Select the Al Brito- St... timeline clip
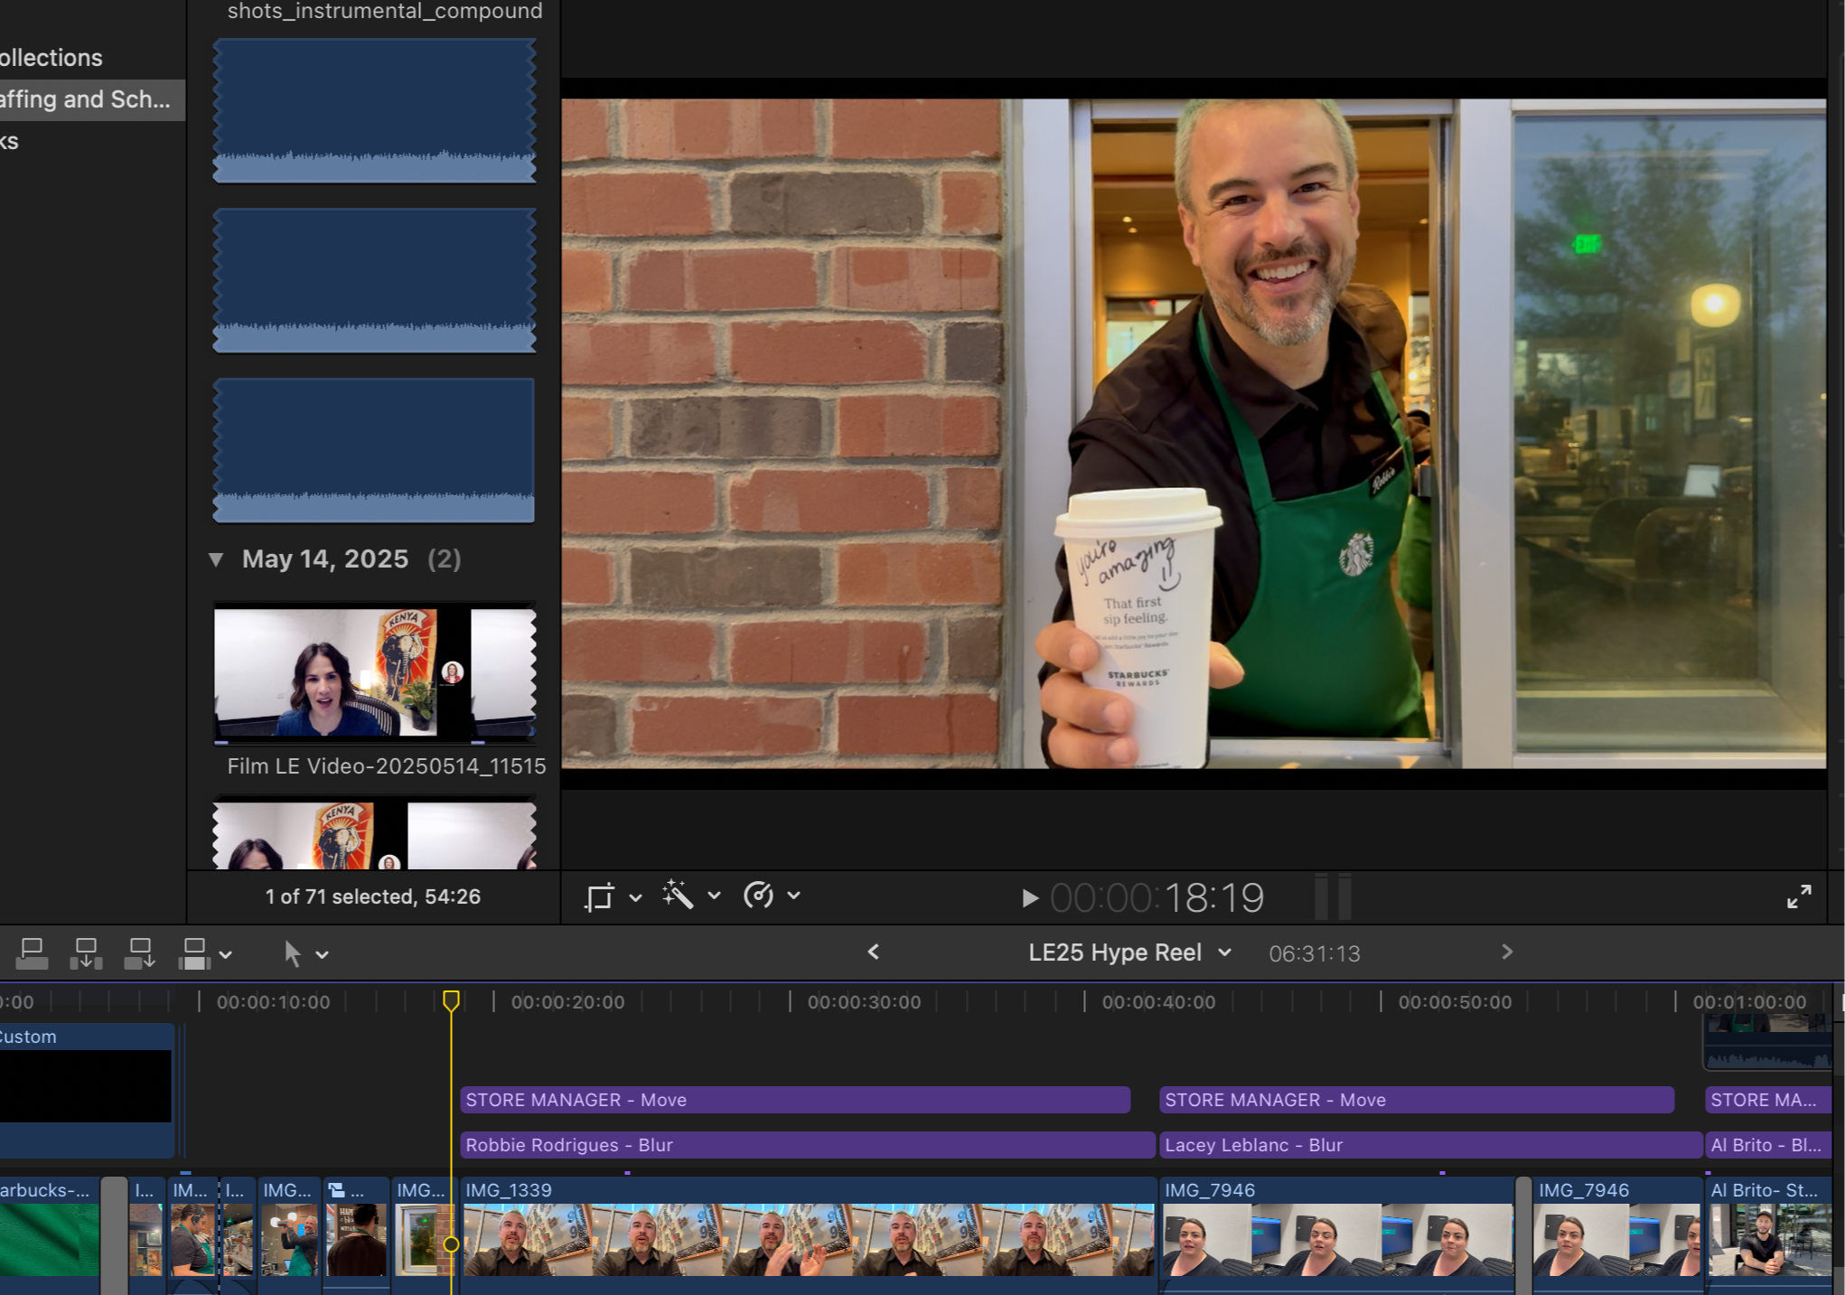This screenshot has height=1295, width=1845. [x=1768, y=1234]
